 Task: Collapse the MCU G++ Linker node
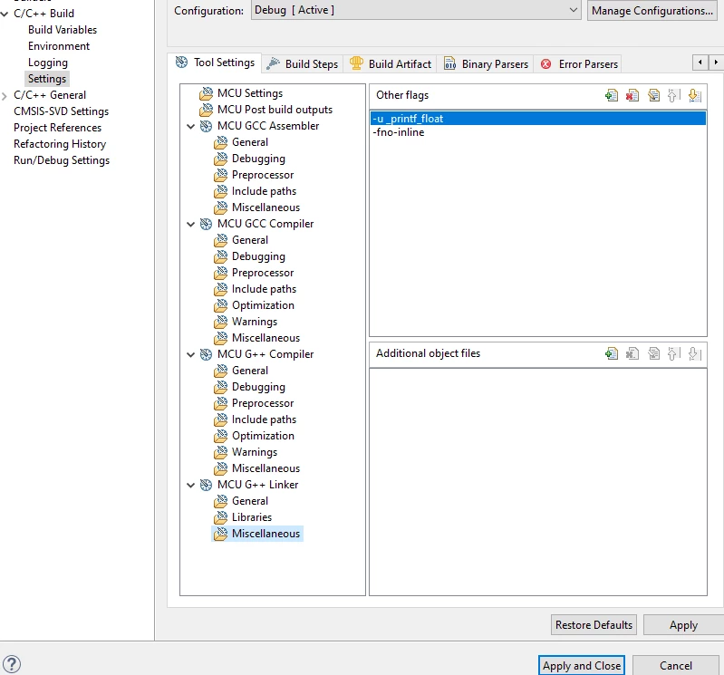coord(190,485)
